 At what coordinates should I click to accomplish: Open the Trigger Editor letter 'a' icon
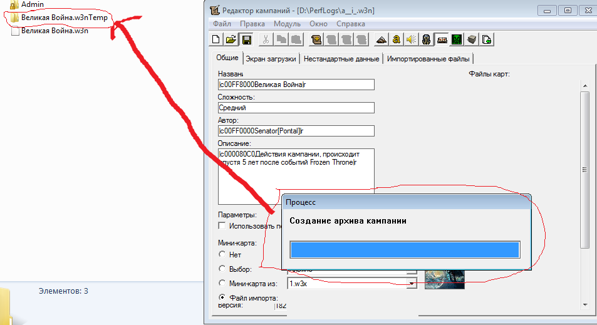[396, 39]
